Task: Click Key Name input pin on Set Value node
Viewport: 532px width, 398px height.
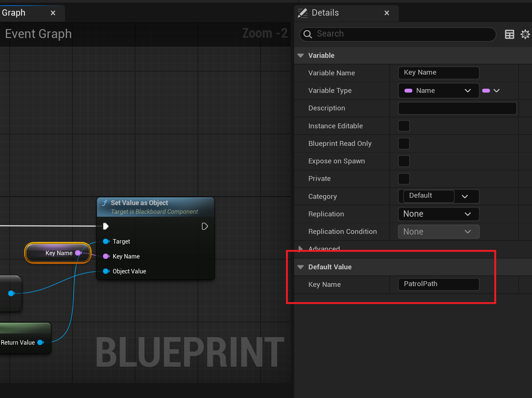Action: point(106,256)
